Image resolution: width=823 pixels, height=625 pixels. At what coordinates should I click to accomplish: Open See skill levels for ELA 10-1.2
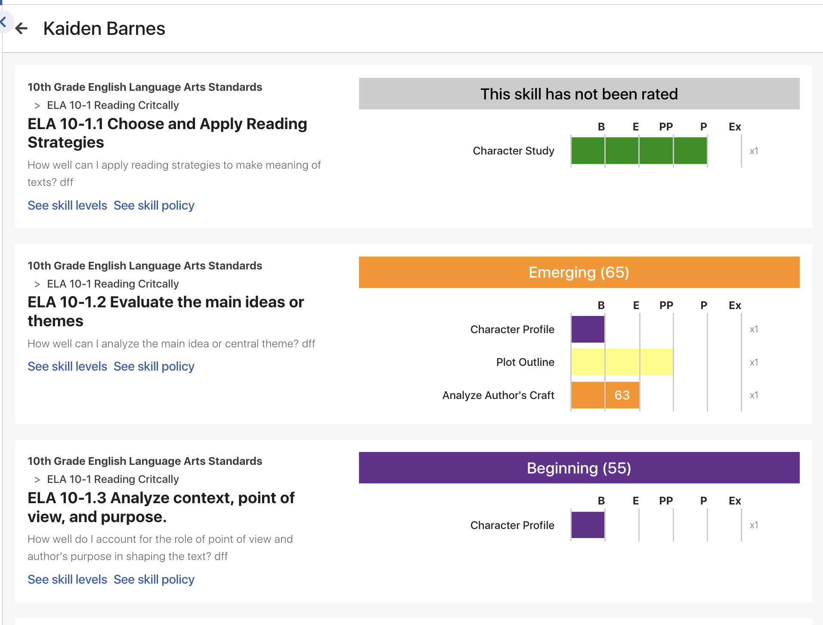[67, 366]
